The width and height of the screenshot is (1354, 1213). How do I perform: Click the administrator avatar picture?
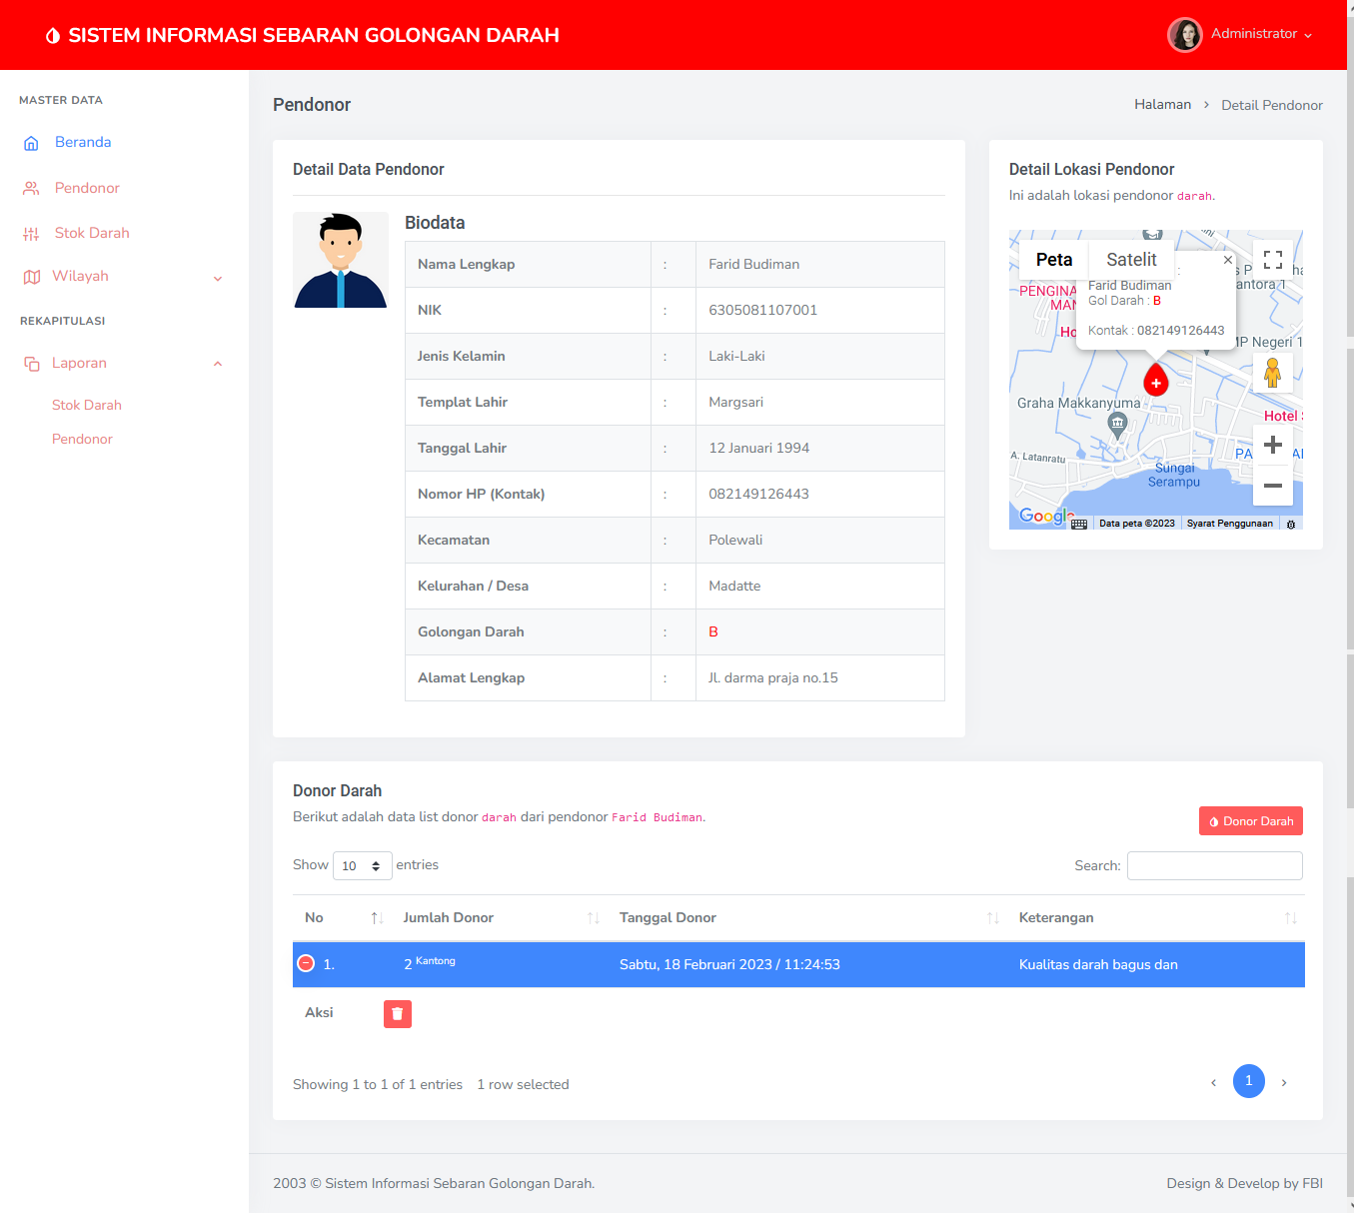(1184, 35)
